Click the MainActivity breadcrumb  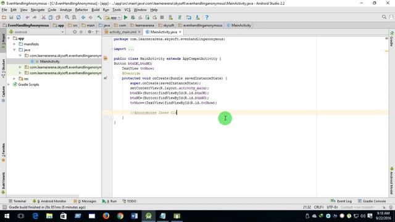(239, 25)
